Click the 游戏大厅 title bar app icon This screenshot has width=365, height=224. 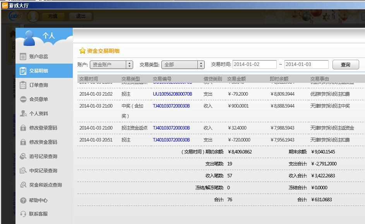click(5, 5)
